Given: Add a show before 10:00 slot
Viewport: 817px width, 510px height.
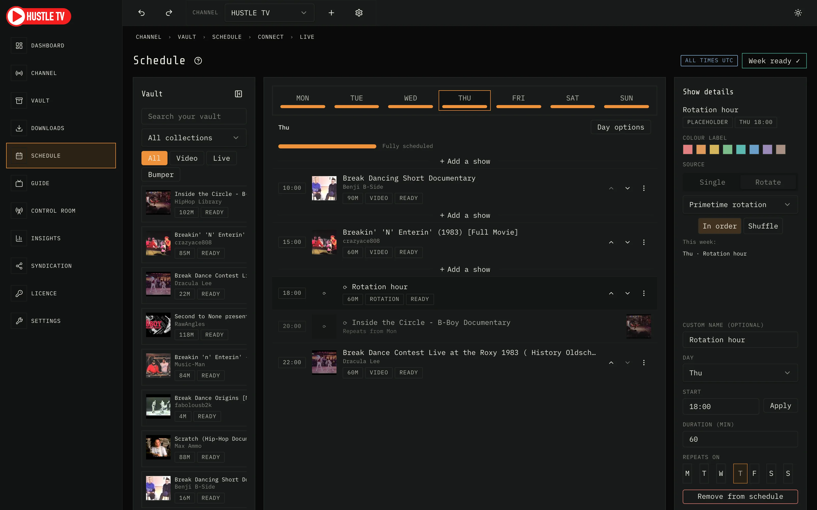Looking at the screenshot, I should [465, 161].
